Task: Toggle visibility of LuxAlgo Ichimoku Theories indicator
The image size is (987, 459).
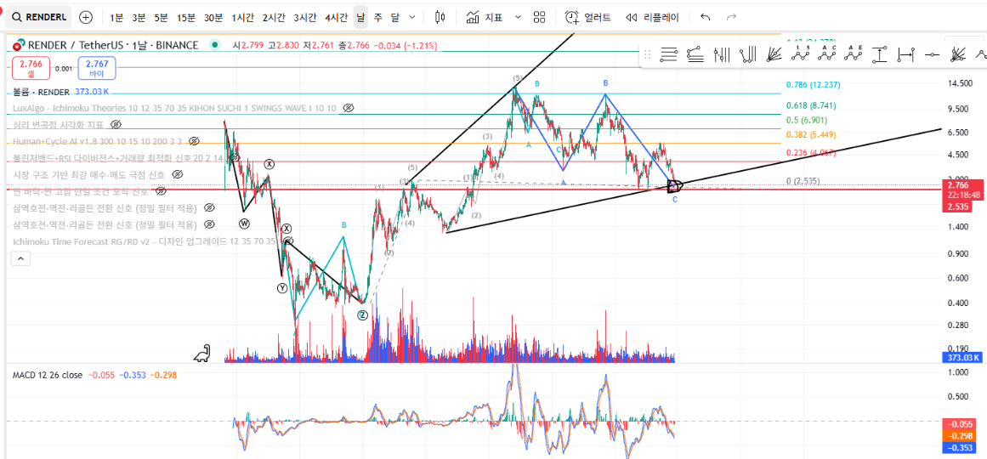Action: point(348,108)
